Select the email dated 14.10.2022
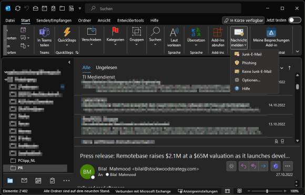The height and width of the screenshot is (195, 305). click(184, 105)
